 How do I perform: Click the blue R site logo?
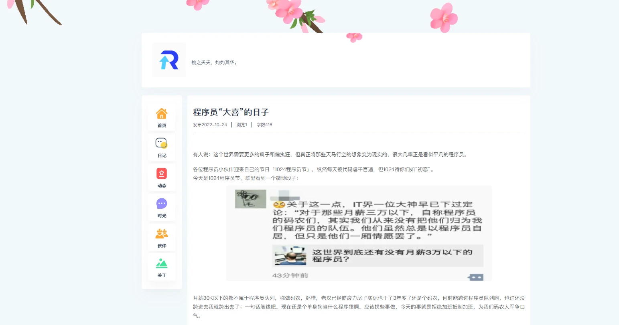(169, 60)
